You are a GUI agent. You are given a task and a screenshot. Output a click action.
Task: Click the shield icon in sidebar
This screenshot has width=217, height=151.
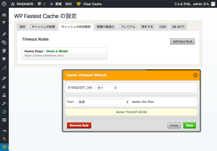pos(4,22)
